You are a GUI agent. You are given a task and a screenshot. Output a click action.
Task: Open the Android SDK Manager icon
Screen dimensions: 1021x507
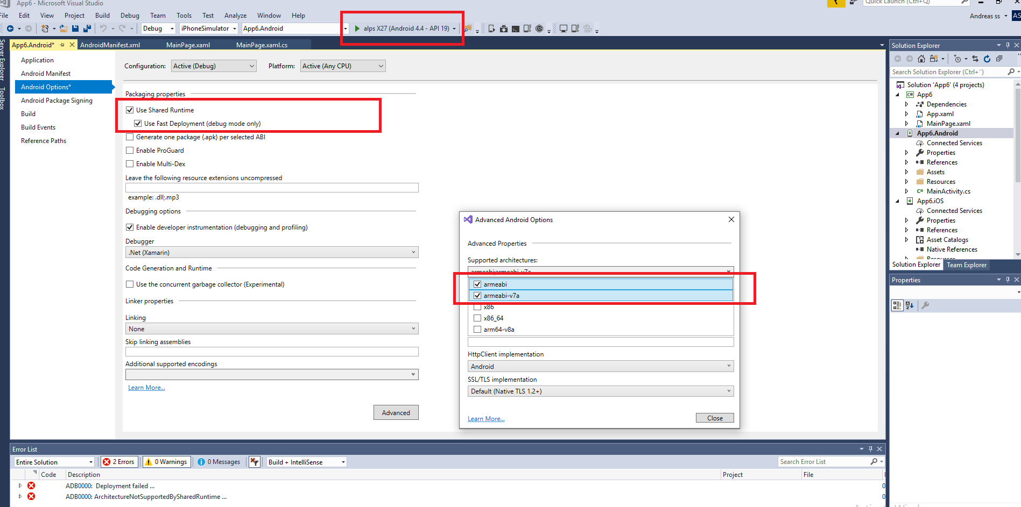(503, 28)
